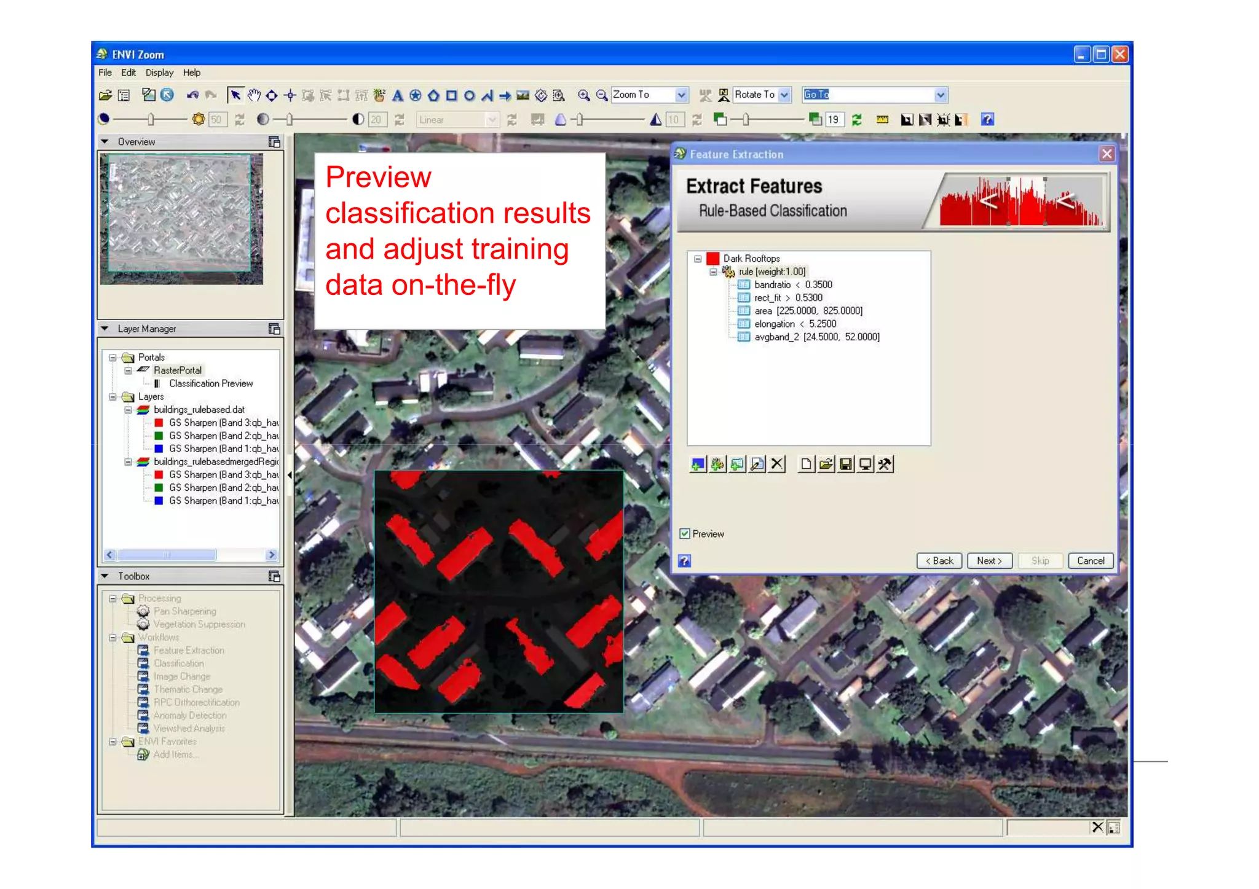The height and width of the screenshot is (889, 1259).
Task: Click the North Up rotate icon
Action: [x=724, y=95]
